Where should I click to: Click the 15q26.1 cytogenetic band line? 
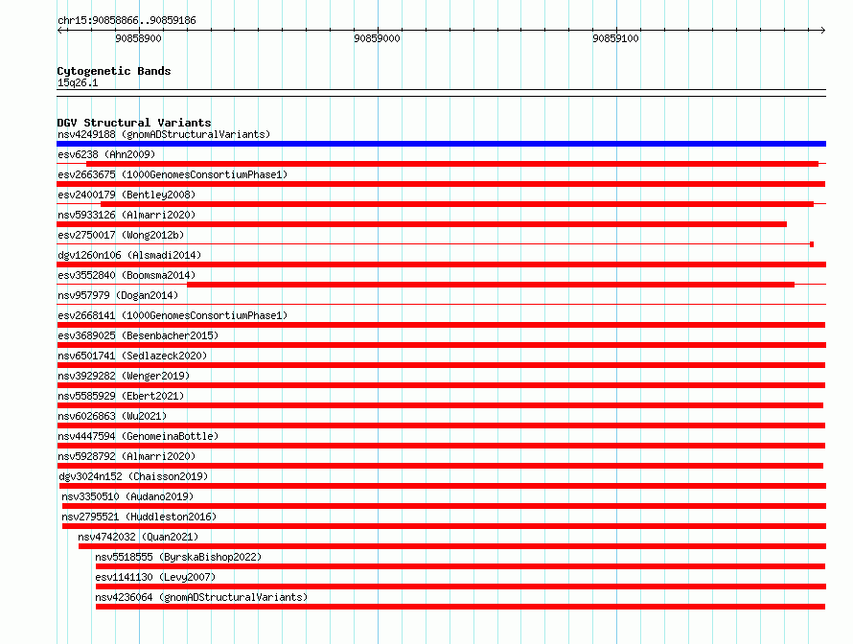(x=441, y=93)
